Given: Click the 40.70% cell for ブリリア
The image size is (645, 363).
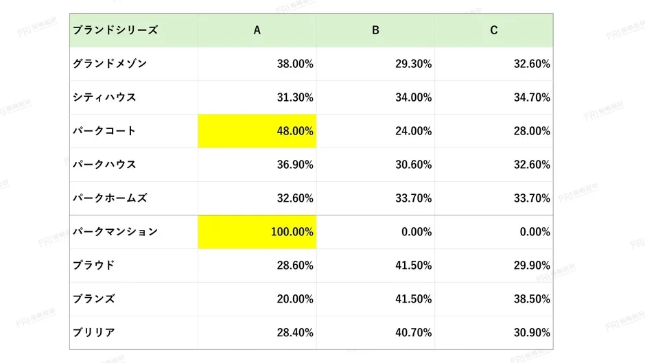Looking at the screenshot, I should [413, 333].
